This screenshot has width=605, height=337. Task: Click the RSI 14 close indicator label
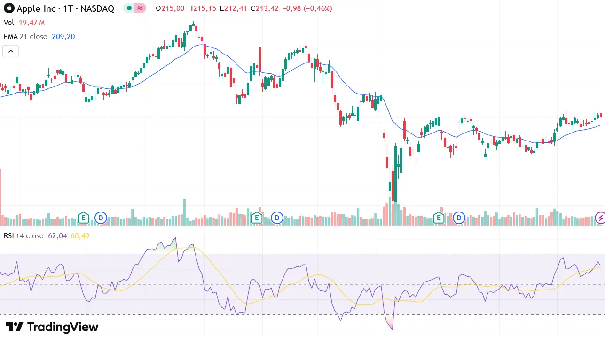tap(24, 236)
